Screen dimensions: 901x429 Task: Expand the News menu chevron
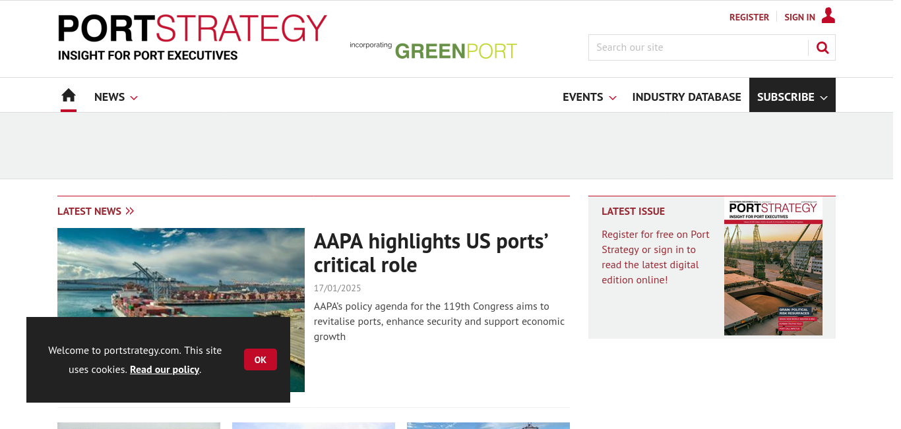(x=134, y=98)
